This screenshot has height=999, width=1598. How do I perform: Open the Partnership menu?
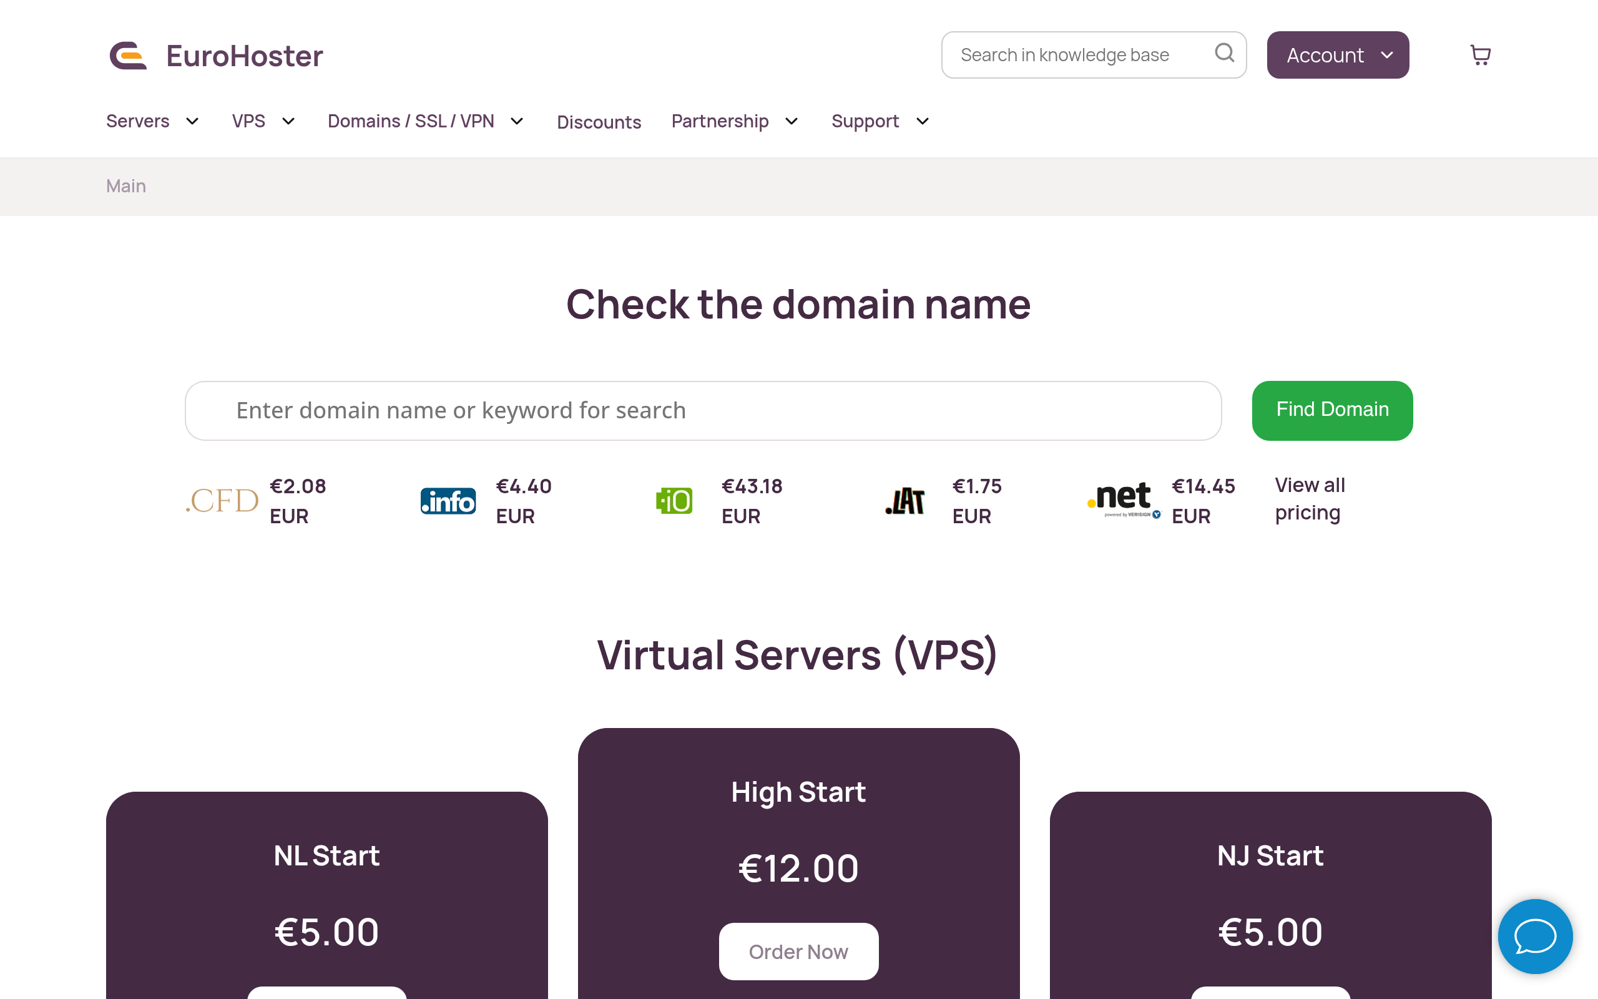[720, 121]
